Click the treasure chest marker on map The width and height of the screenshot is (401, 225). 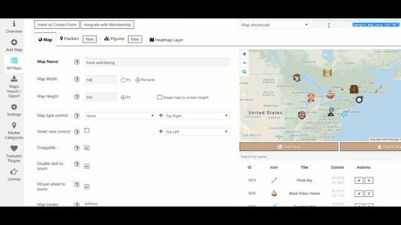click(354, 89)
